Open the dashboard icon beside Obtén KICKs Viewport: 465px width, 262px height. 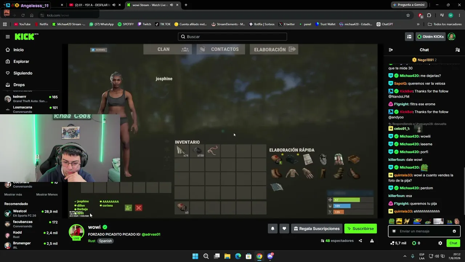click(x=409, y=37)
